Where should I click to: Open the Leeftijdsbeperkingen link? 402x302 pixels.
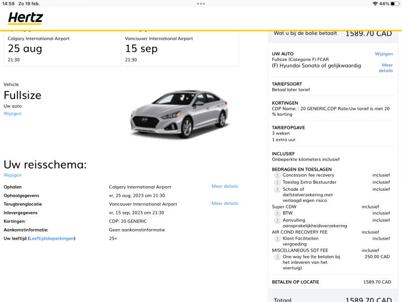coord(52,238)
